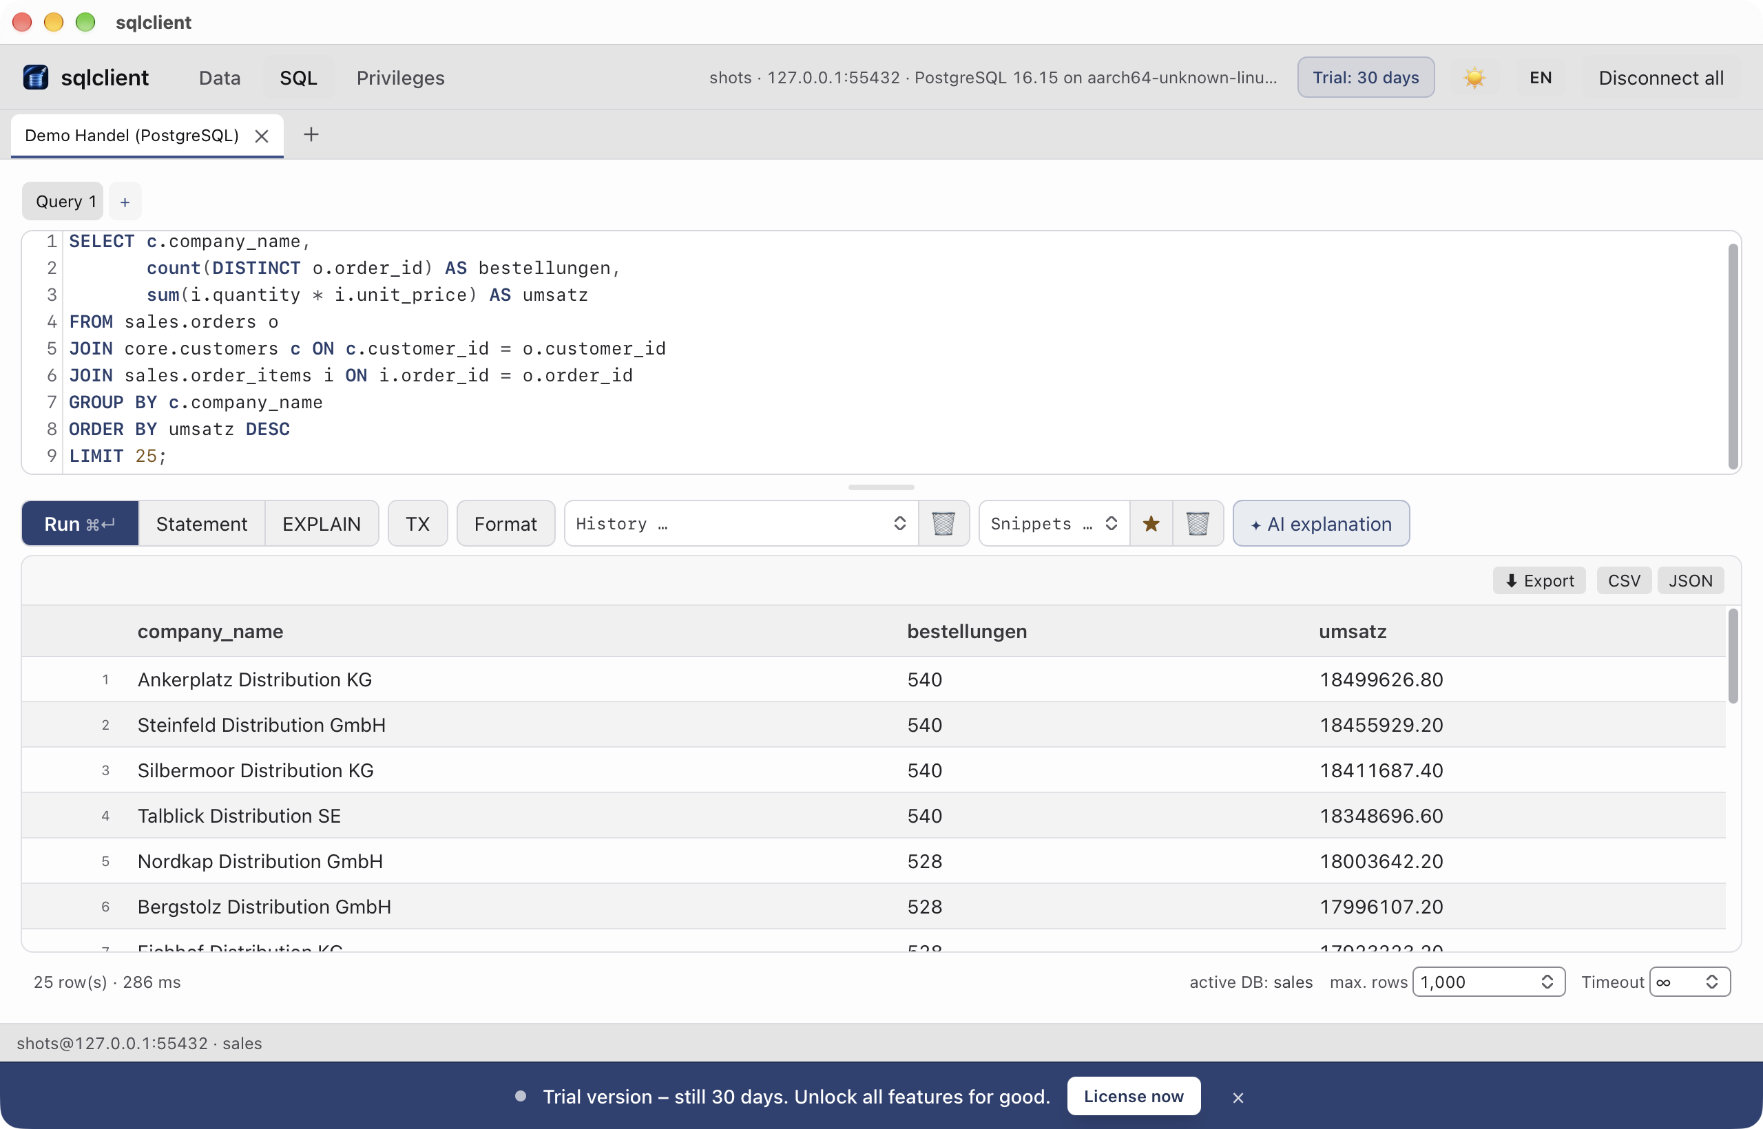
Task: Delete snippet with trash icon beside star
Action: point(1198,523)
